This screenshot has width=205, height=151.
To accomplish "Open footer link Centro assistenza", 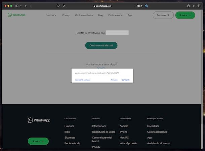I will 157,132.
